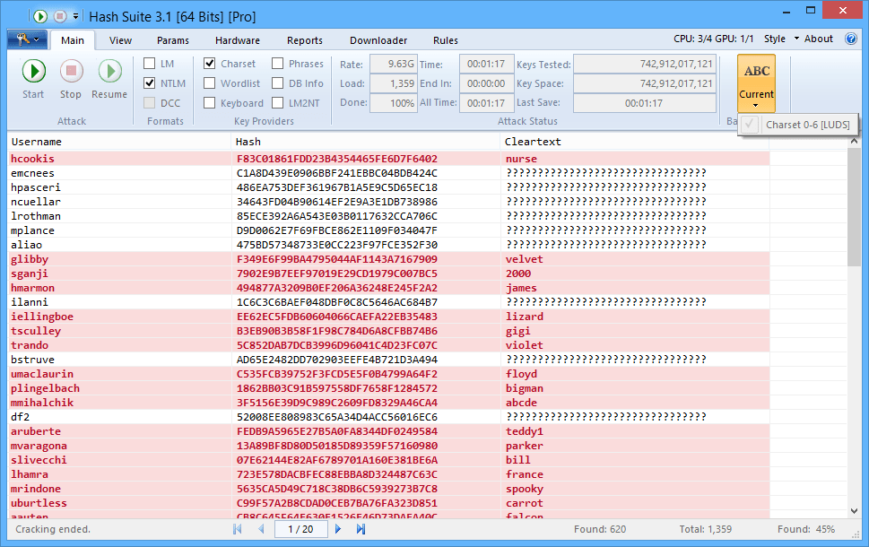This screenshot has height=547, width=869.
Task: Switch to the View tab
Action: tap(120, 40)
